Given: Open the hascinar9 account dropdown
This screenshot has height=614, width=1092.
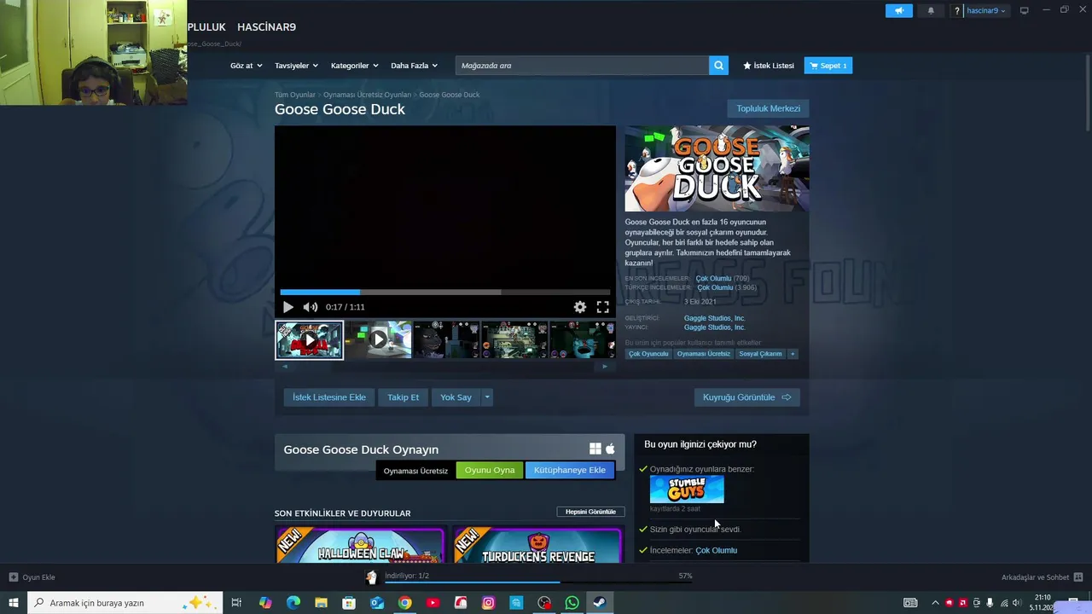Looking at the screenshot, I should tap(986, 10).
